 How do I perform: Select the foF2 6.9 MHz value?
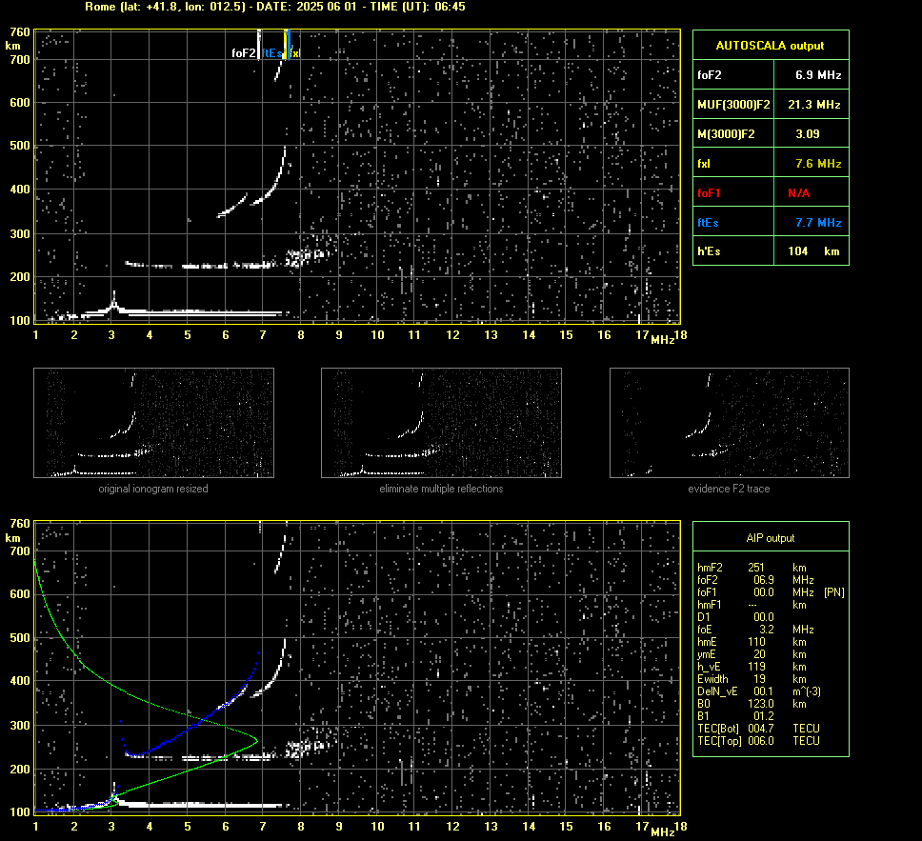point(818,75)
